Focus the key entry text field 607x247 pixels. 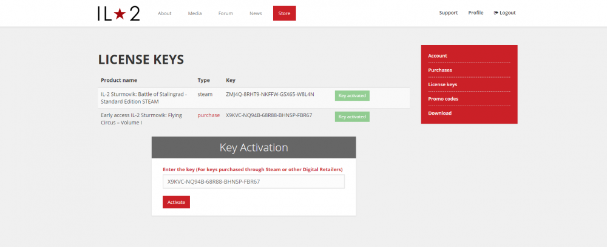[253, 181]
